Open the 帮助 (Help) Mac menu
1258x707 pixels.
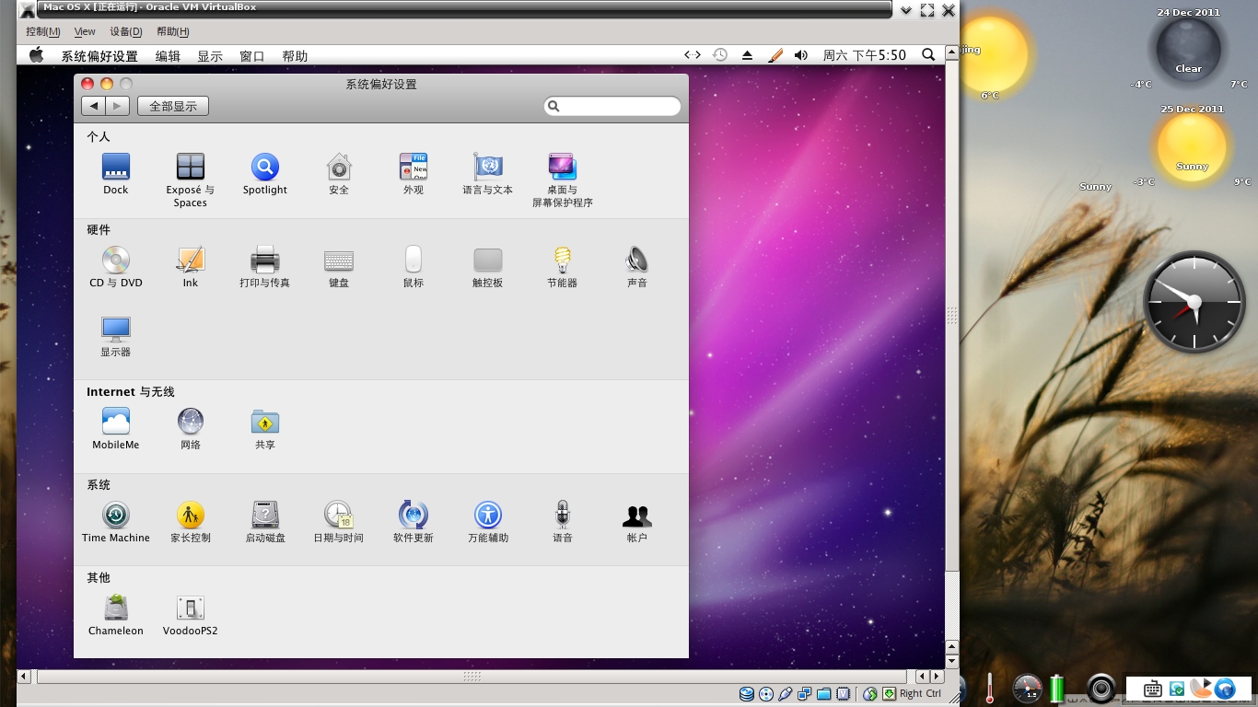pos(295,56)
